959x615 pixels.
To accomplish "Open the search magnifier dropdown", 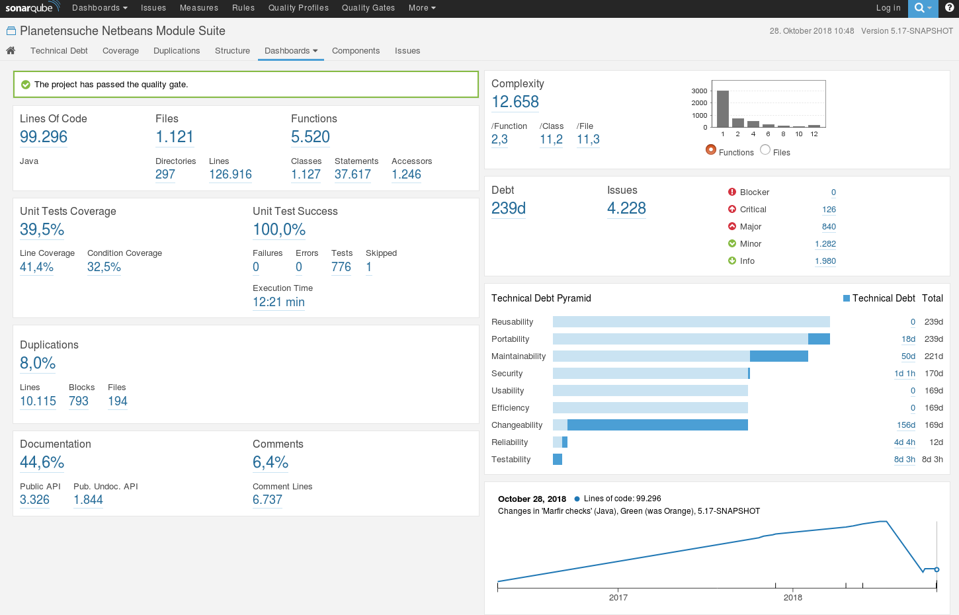I will [923, 8].
